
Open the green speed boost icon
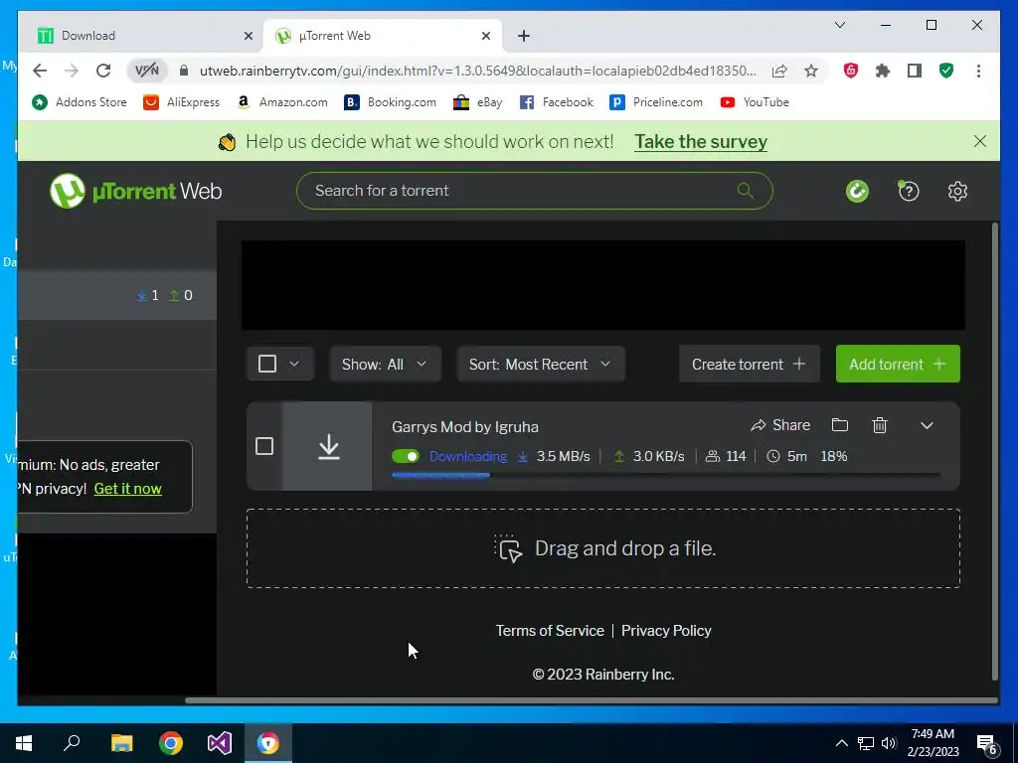pos(857,191)
